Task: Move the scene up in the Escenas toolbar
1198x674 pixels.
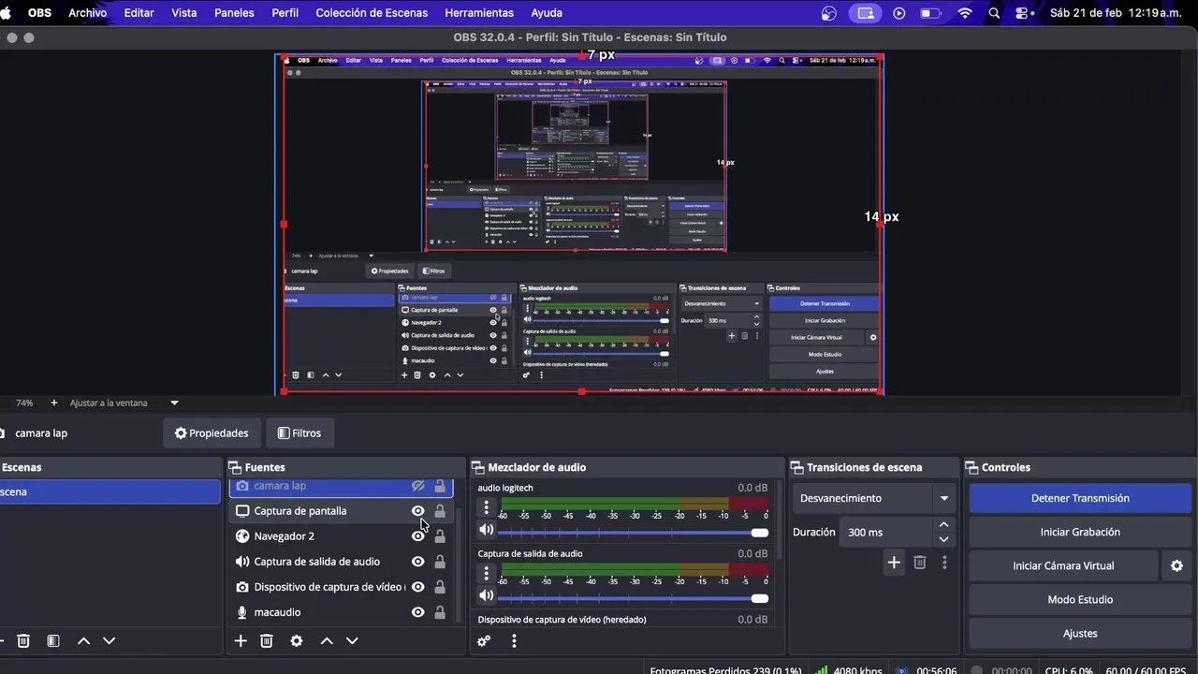Action: (83, 640)
